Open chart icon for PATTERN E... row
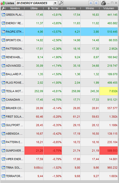 point(3,142)
